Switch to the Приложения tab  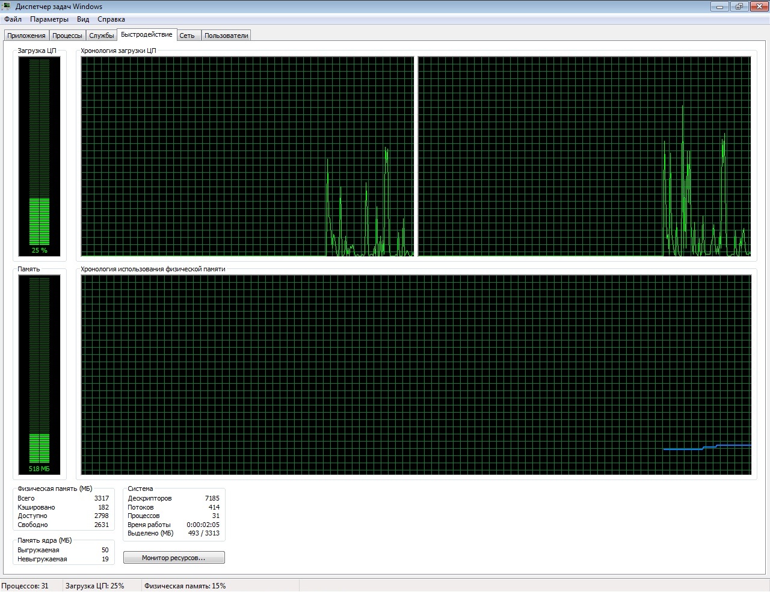pyautogui.click(x=26, y=35)
